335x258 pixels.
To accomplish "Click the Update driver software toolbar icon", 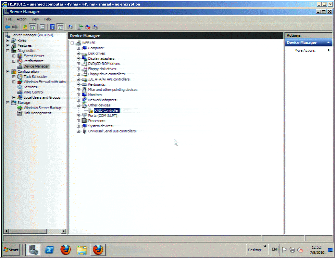I will (x=80, y=27).
